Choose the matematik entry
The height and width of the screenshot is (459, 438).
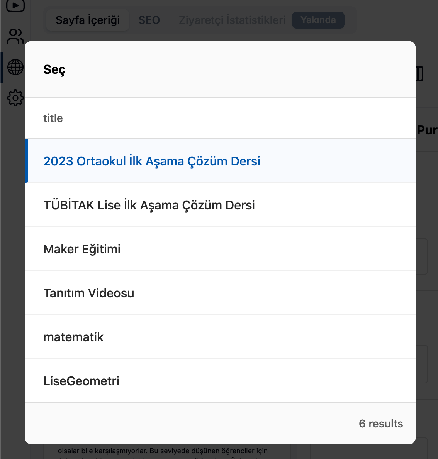[73, 337]
